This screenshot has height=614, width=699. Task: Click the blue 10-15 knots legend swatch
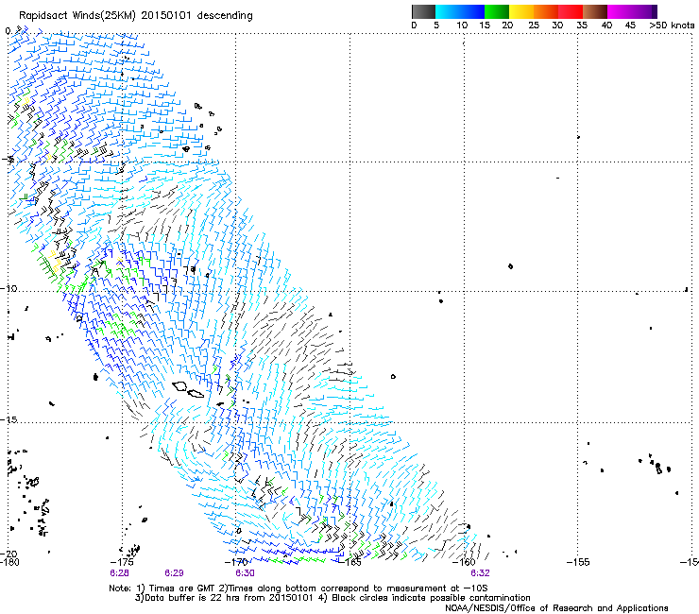coord(472,11)
